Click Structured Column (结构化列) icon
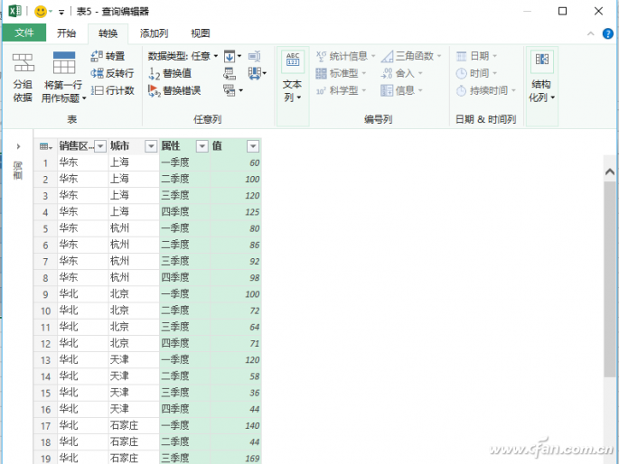Viewport: 619px width, 464px height. click(542, 60)
